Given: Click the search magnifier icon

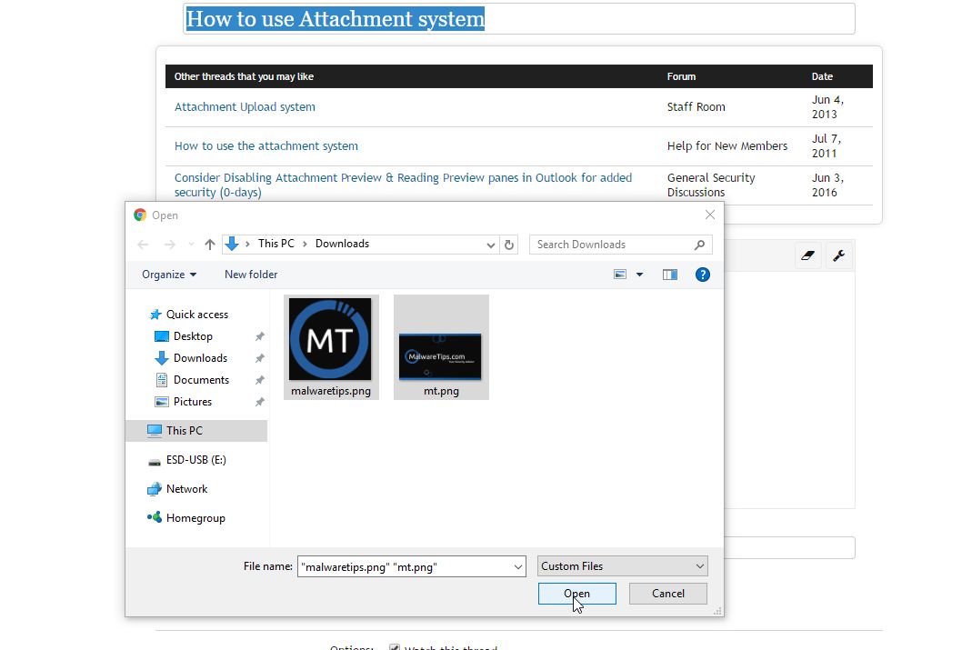Looking at the screenshot, I should [699, 245].
